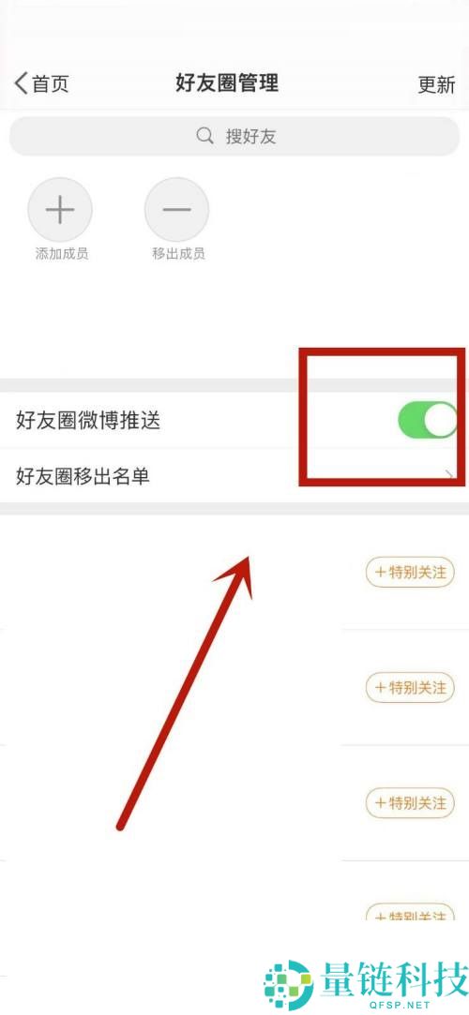Tap the 首页 back text
The height and width of the screenshot is (1015, 469).
51,83
